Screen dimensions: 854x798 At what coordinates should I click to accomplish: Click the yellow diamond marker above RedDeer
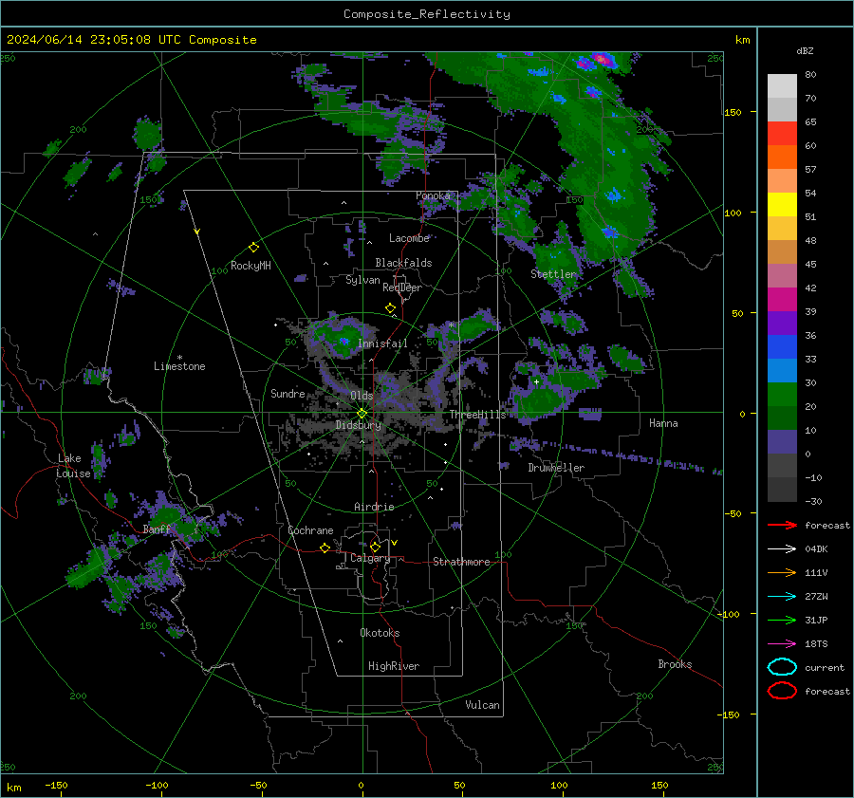[391, 308]
